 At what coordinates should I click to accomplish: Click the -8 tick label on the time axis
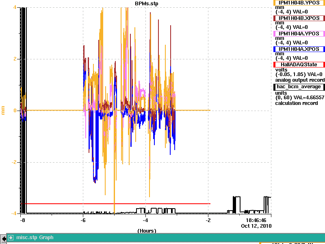coord(22,220)
